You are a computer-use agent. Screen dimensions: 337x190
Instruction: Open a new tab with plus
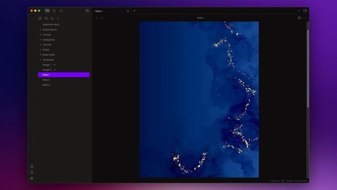point(135,11)
